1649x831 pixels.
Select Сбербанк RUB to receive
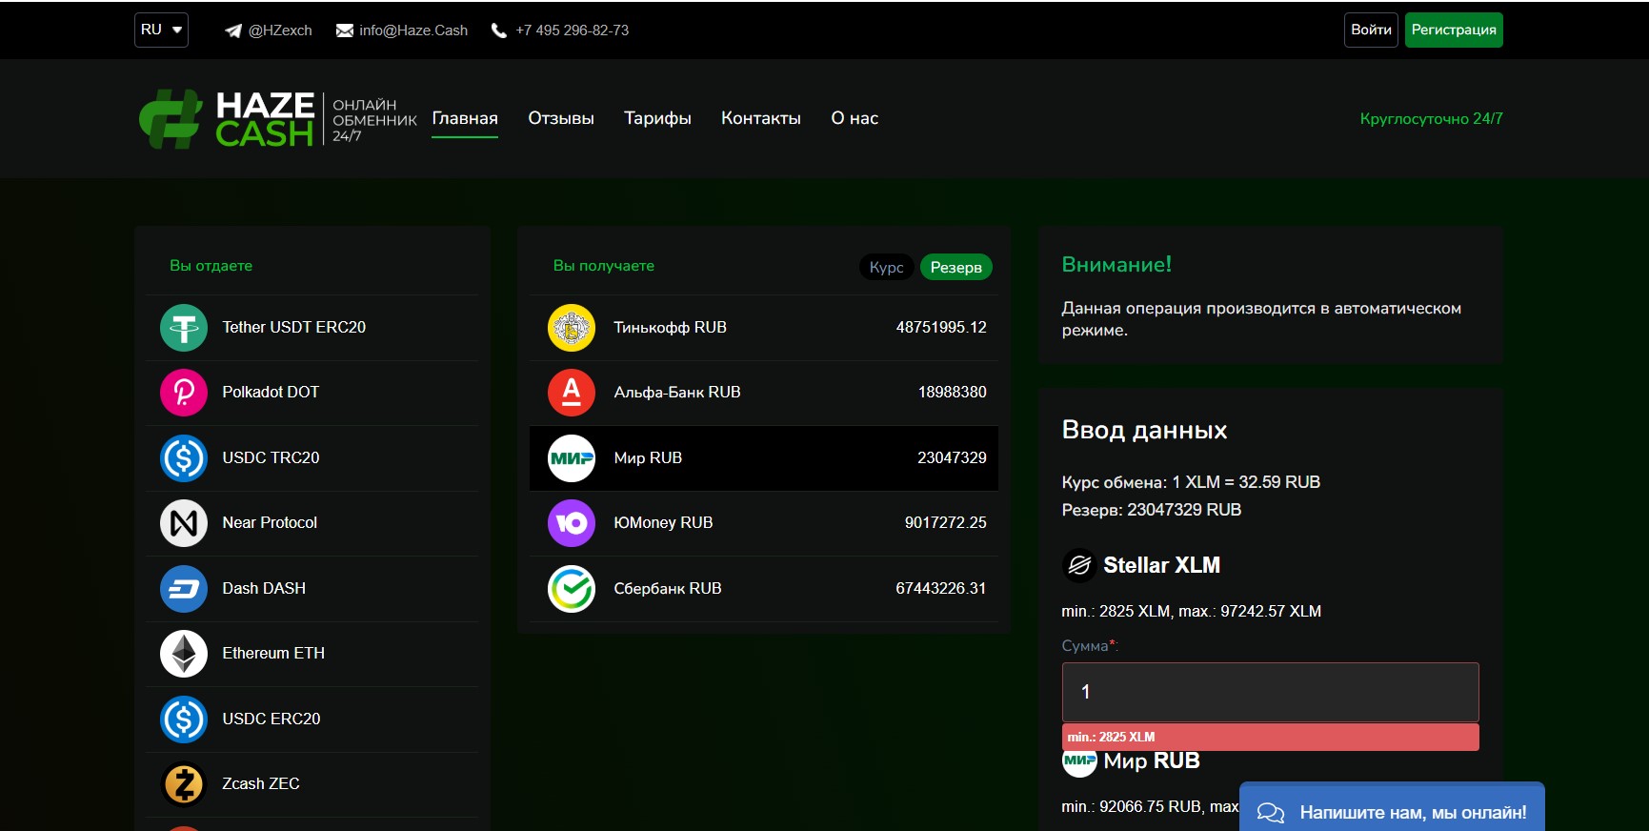[763, 589]
